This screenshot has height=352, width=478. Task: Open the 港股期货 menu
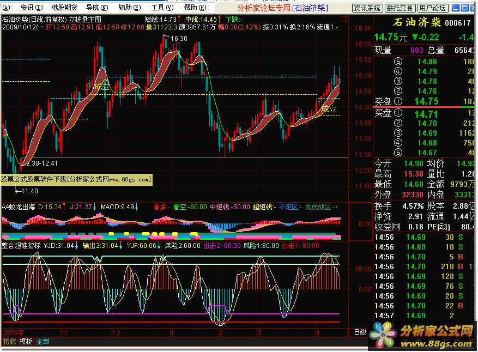[x=64, y=8]
